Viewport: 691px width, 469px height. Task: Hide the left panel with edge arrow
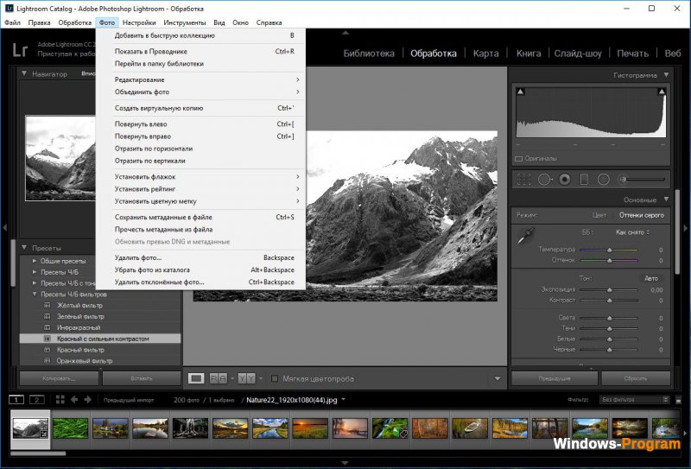point(5,228)
